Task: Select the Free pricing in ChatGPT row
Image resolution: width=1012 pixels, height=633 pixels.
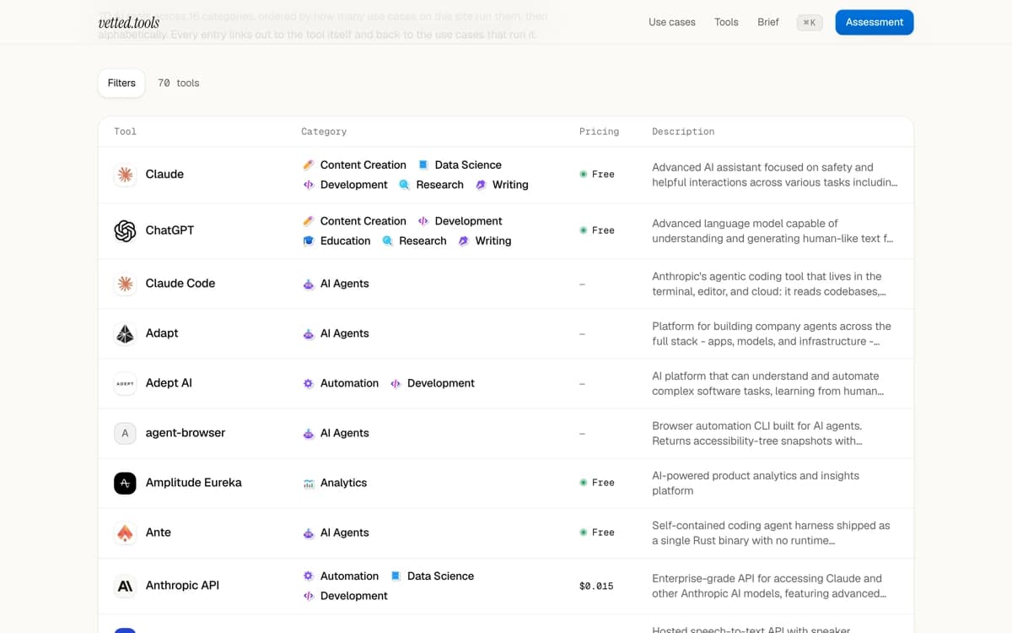Action: (x=597, y=230)
